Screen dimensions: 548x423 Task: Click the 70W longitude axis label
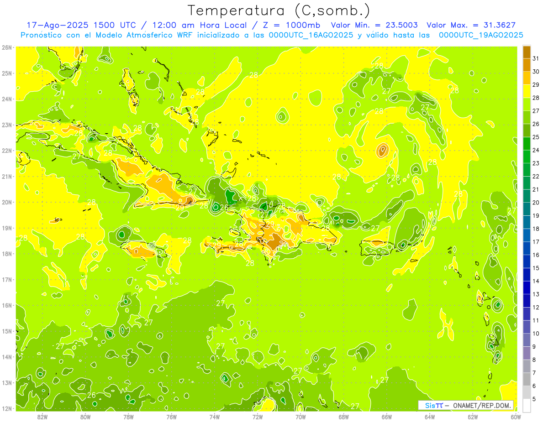[x=300, y=417]
